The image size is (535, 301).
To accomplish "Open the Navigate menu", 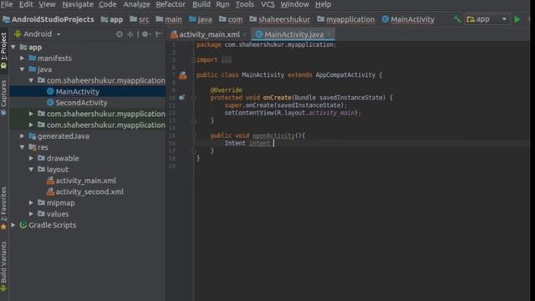I will (x=78, y=4).
